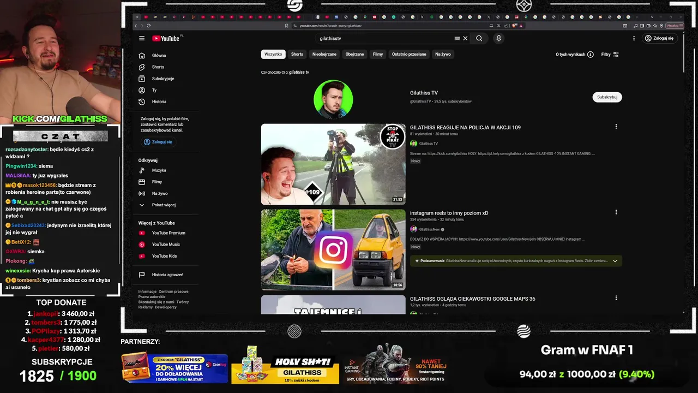Screen dimensions: 698x393
Task: Click the Gilathiss TV round channel avatar
Action: coord(333,99)
